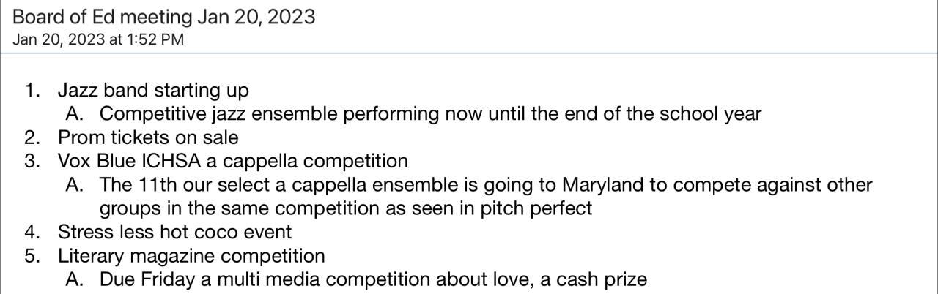Place cursor in 'Stress less hot coco event'
938x294 pixels.
click(174, 232)
